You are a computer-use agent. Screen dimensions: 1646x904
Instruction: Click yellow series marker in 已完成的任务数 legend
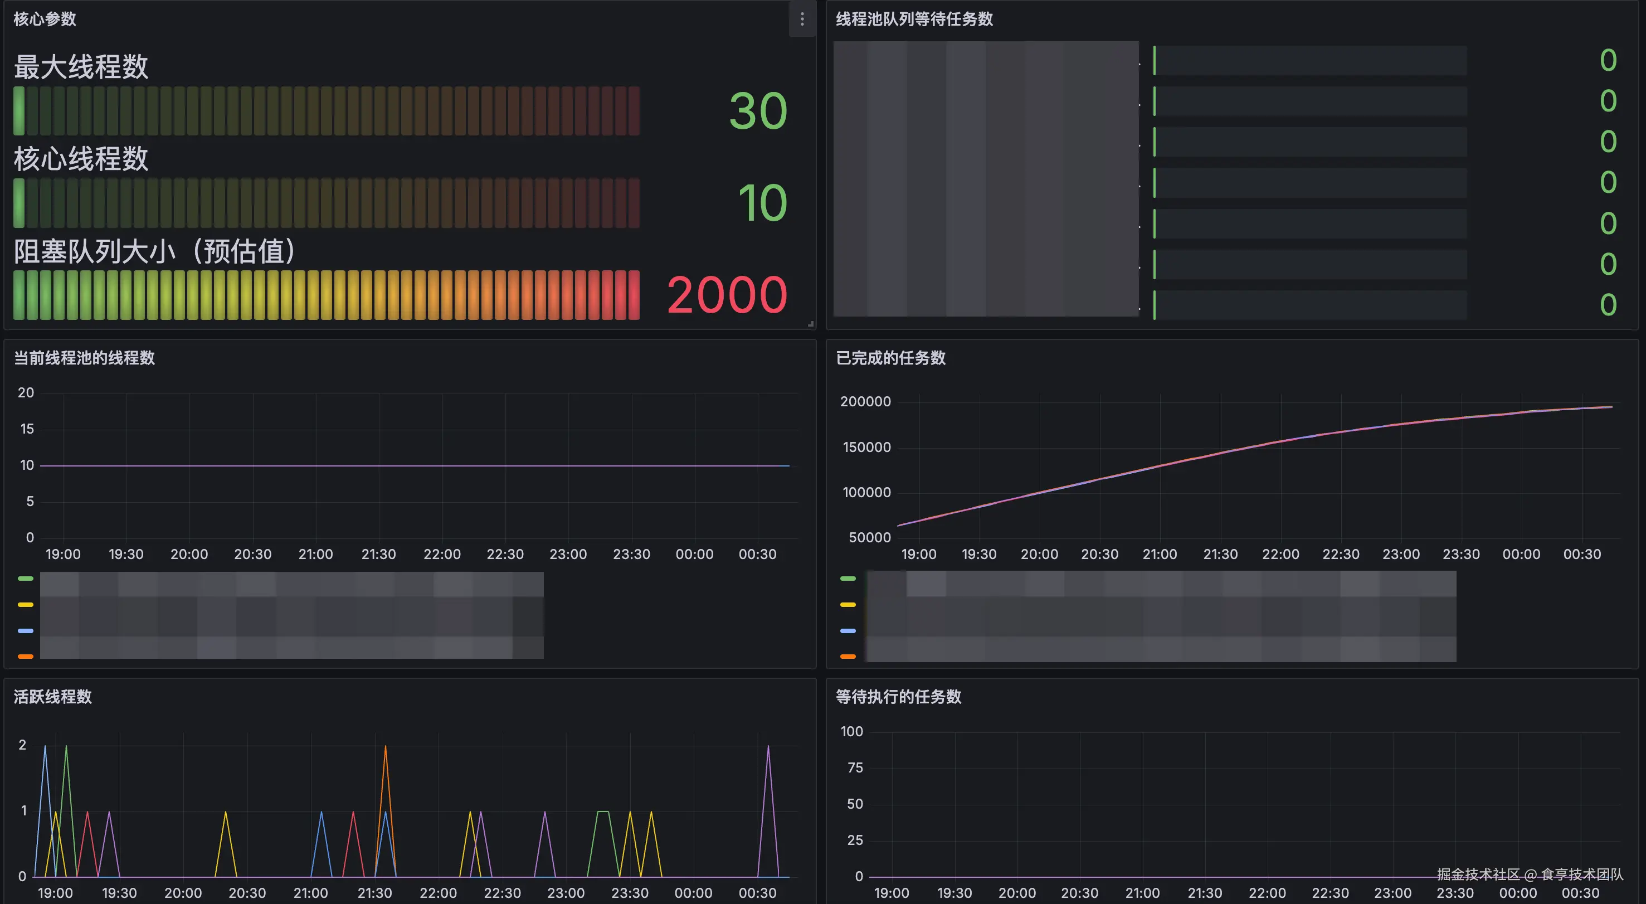point(848,605)
